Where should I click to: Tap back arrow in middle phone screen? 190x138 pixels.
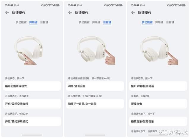pos(70,12)
